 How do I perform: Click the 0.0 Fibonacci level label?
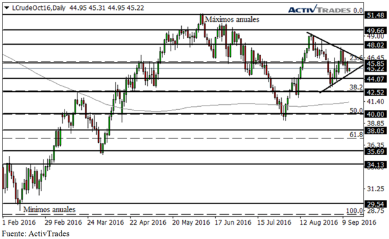point(358,11)
